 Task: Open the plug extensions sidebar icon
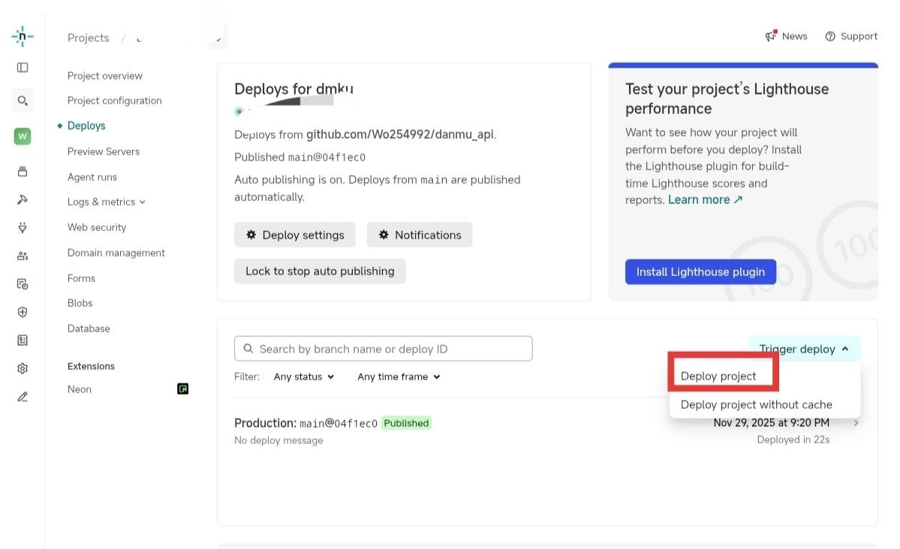[23, 228]
